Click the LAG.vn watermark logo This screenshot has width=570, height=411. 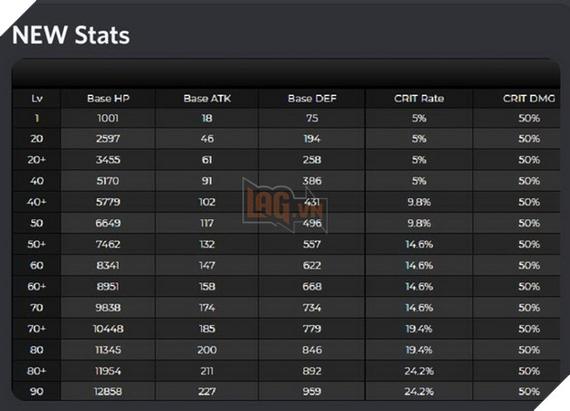pos(283,205)
